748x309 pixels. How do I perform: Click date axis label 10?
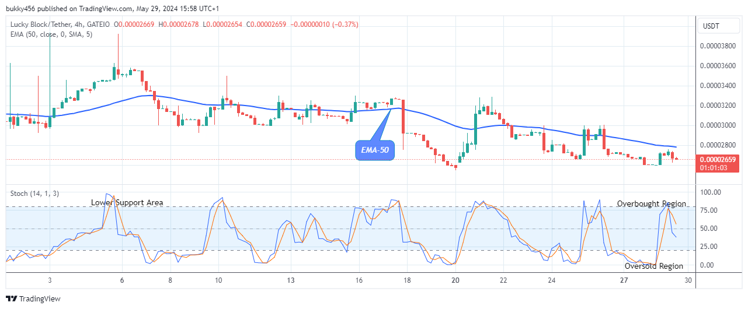coord(218,280)
